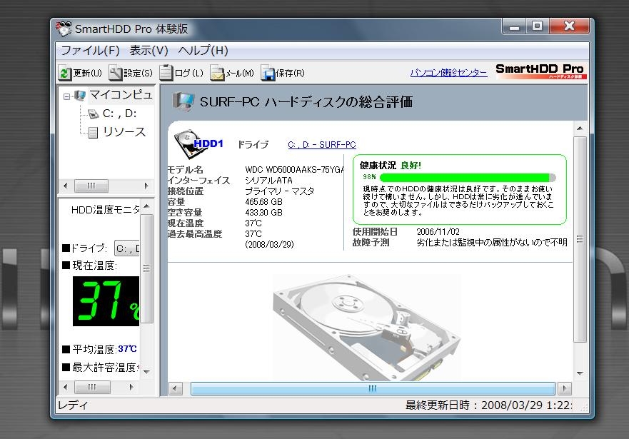Click the tree panel left scroll arrow
Screen dimensions: 629x439
pyautogui.click(x=66, y=186)
